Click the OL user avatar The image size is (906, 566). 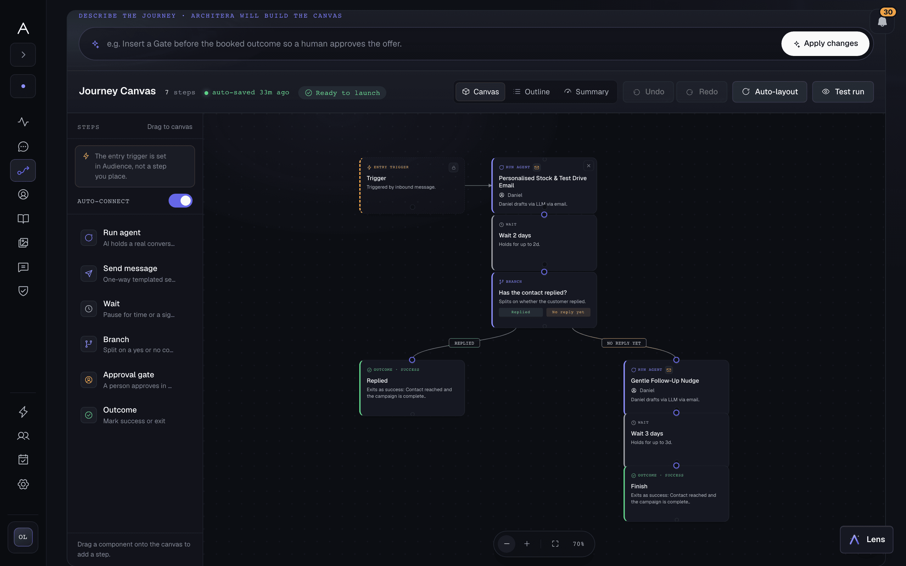(23, 537)
